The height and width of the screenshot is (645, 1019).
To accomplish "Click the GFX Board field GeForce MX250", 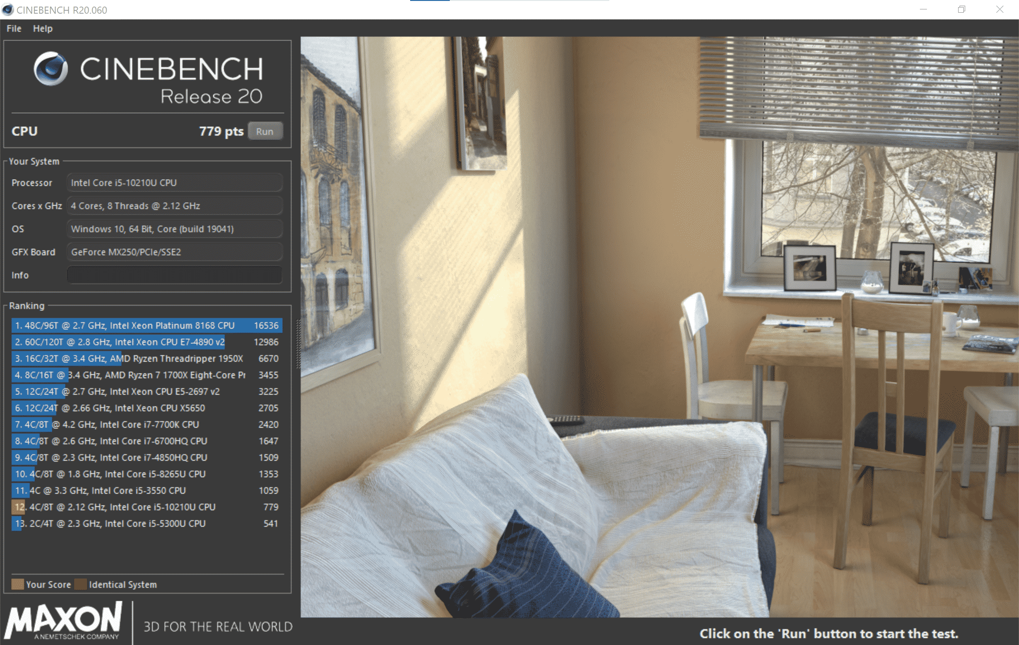I will 174,252.
